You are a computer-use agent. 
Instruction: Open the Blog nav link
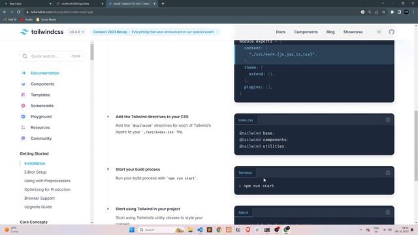coord(330,32)
